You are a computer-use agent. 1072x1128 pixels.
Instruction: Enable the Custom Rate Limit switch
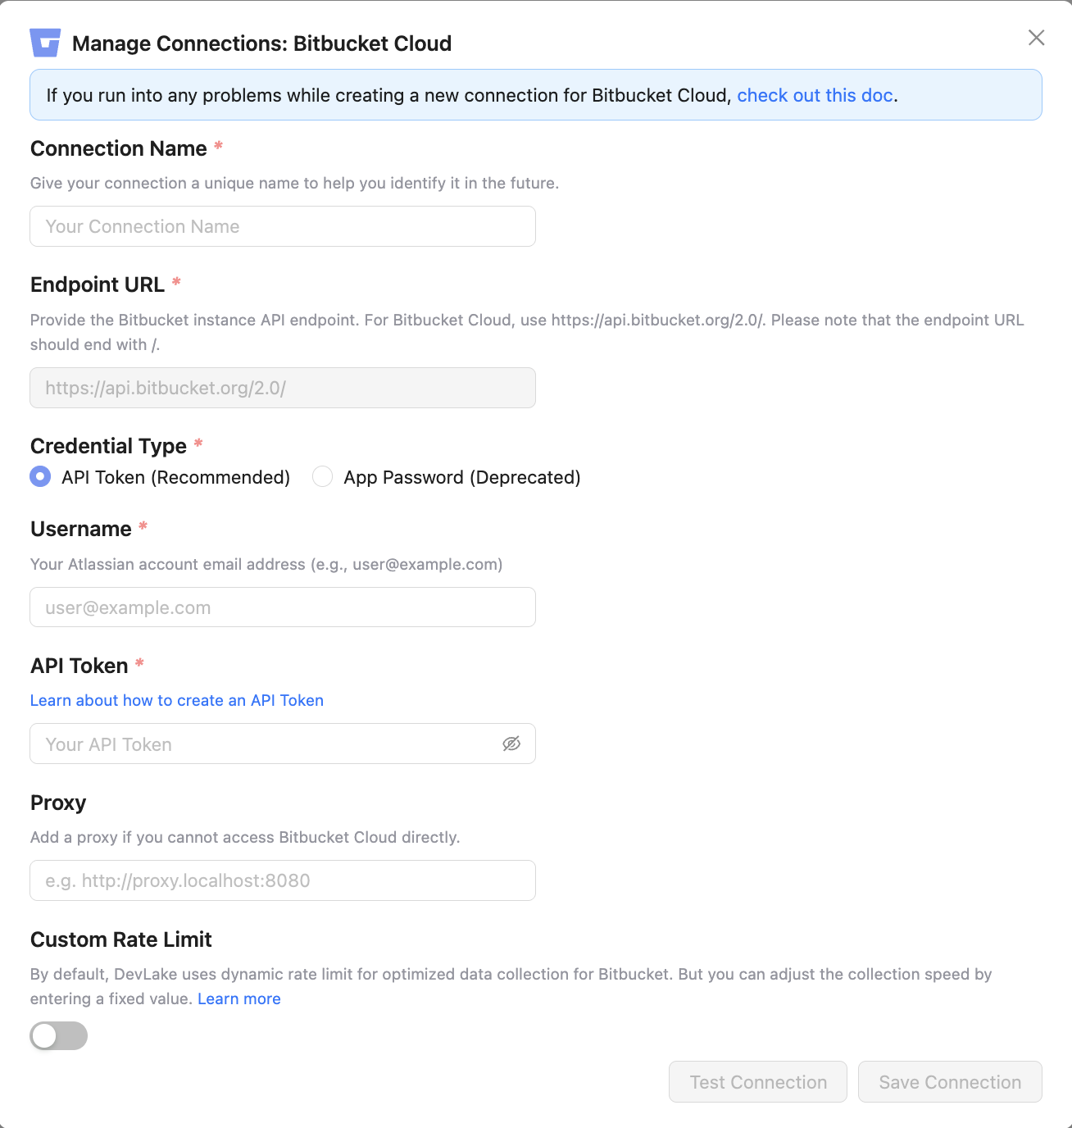(58, 1035)
